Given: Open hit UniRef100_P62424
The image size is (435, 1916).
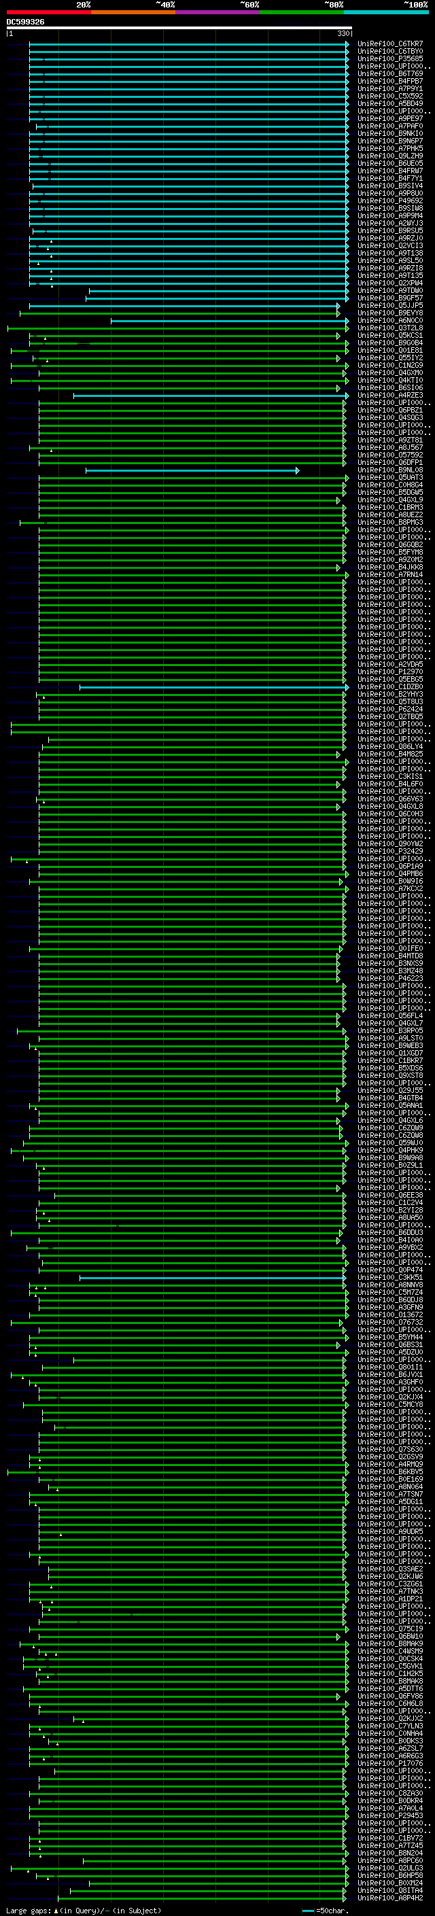Looking at the screenshot, I should pos(390,709).
